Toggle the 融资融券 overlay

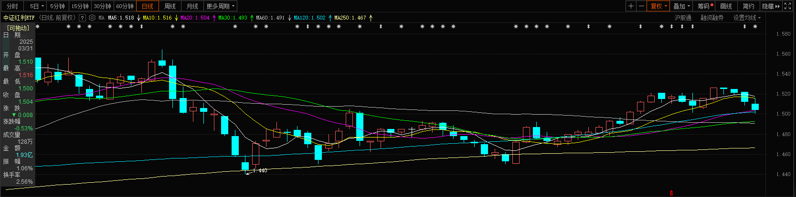[x=712, y=18]
